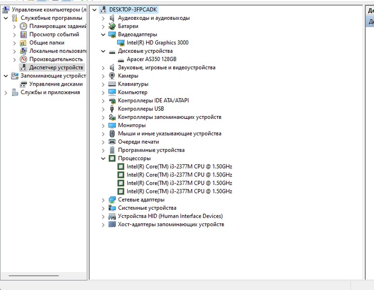Screen dimensions: 374x290
Task: Click the Disk Management icon
Action: (23, 84)
